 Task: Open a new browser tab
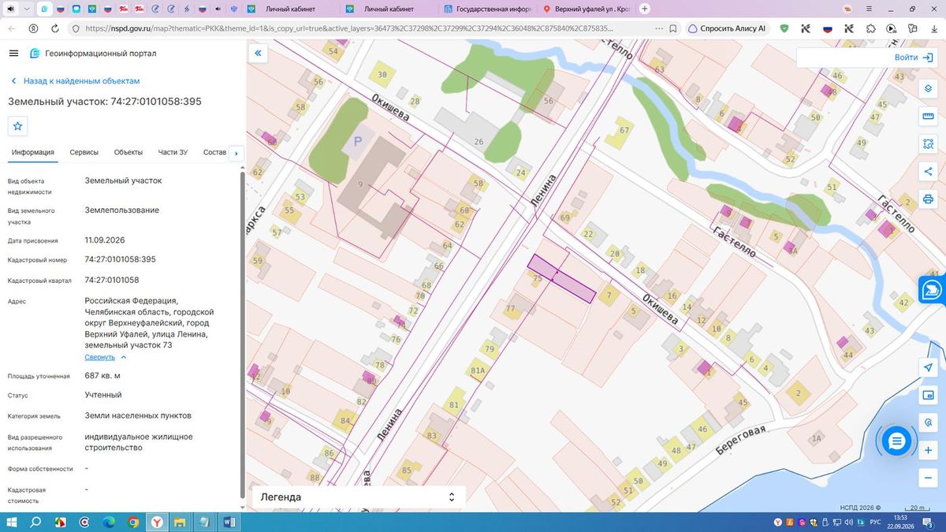point(645,9)
